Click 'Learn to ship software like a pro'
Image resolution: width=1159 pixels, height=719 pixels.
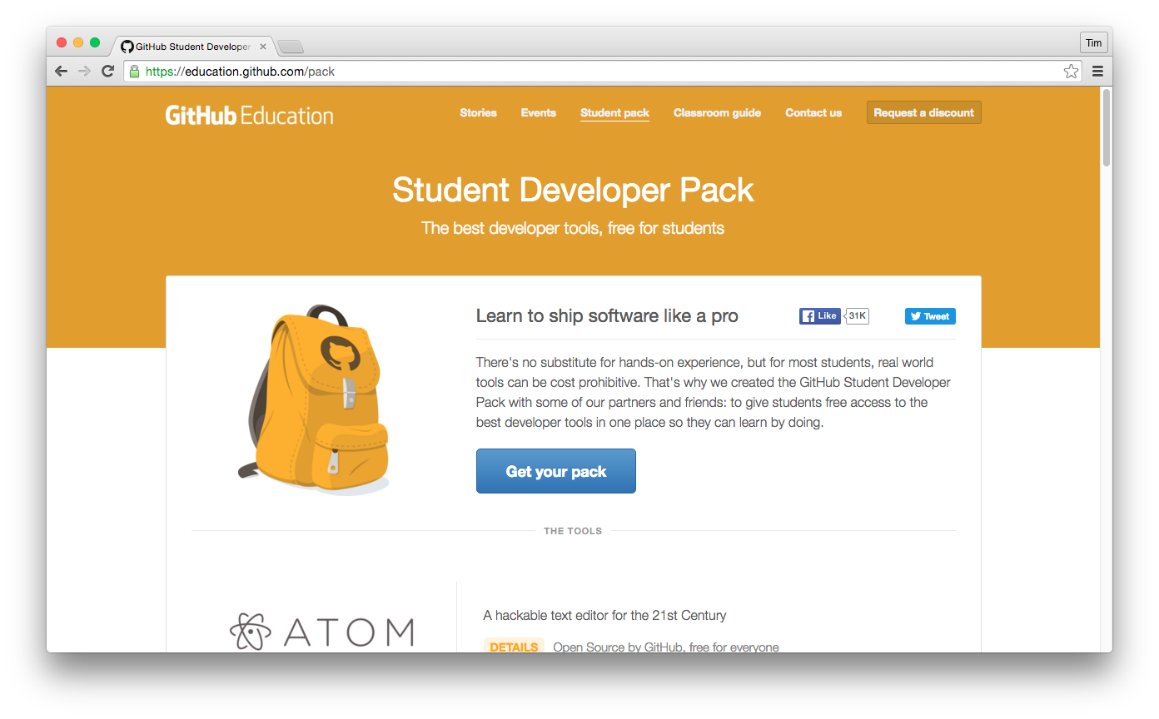tap(607, 316)
